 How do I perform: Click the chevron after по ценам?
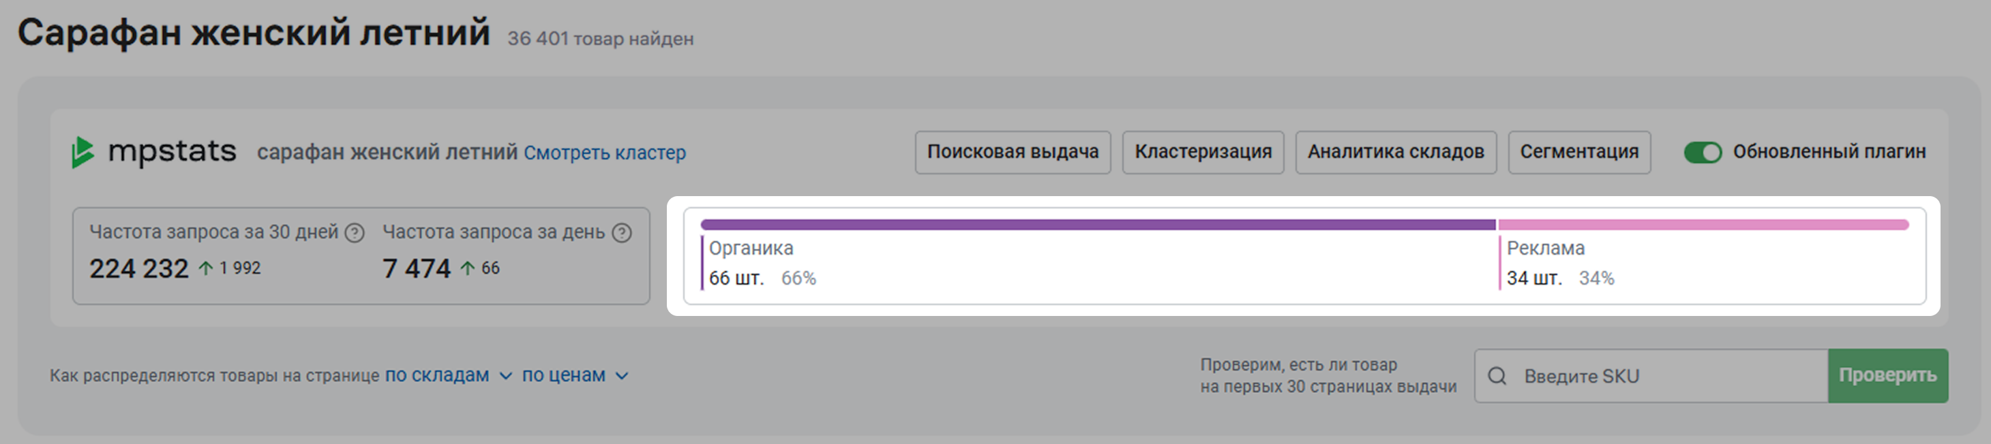(x=621, y=376)
